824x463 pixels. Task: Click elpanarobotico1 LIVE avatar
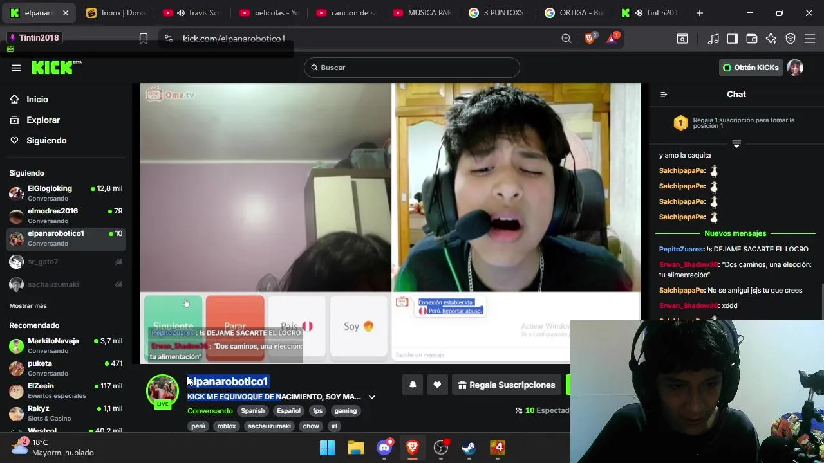tap(162, 390)
